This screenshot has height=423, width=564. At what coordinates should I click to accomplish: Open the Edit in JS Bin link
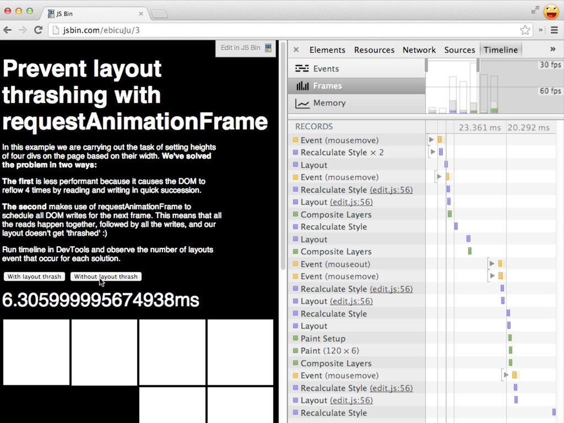[x=246, y=48]
